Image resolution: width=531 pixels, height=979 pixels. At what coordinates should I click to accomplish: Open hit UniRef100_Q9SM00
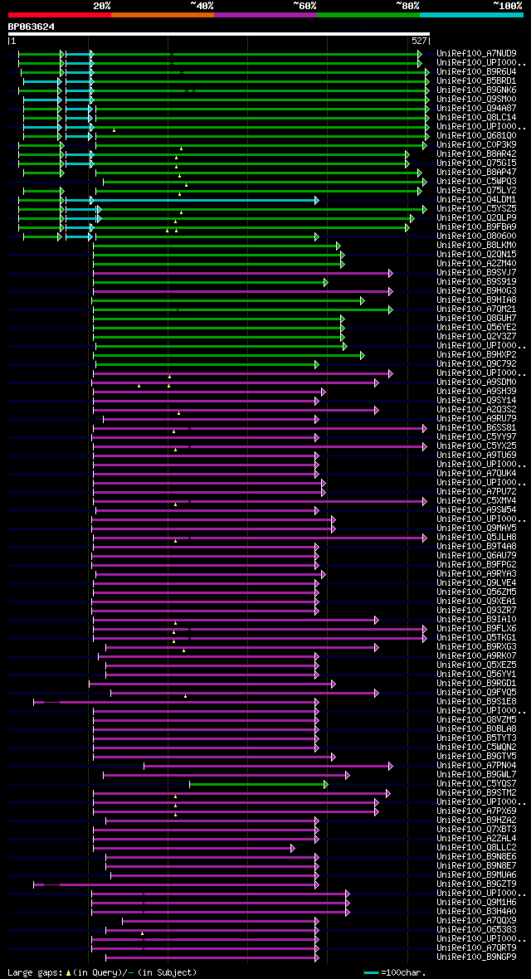[x=476, y=100]
